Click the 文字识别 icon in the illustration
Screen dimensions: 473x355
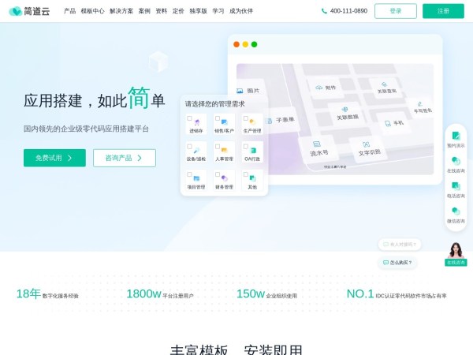pos(367,144)
